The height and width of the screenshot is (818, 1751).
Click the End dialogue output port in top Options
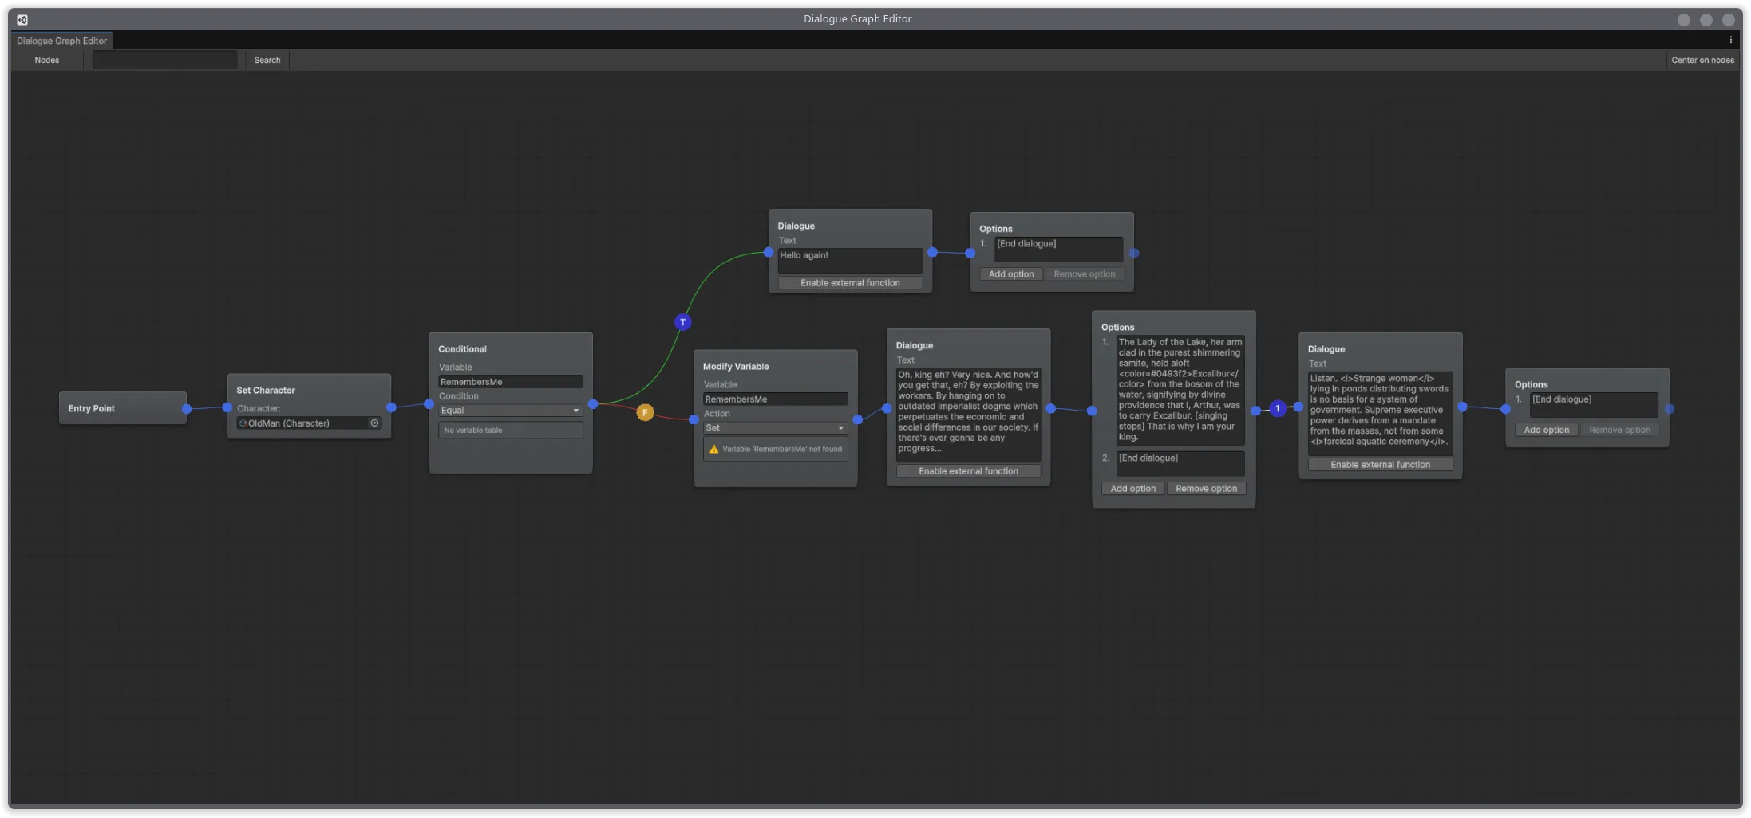pyautogui.click(x=1134, y=253)
